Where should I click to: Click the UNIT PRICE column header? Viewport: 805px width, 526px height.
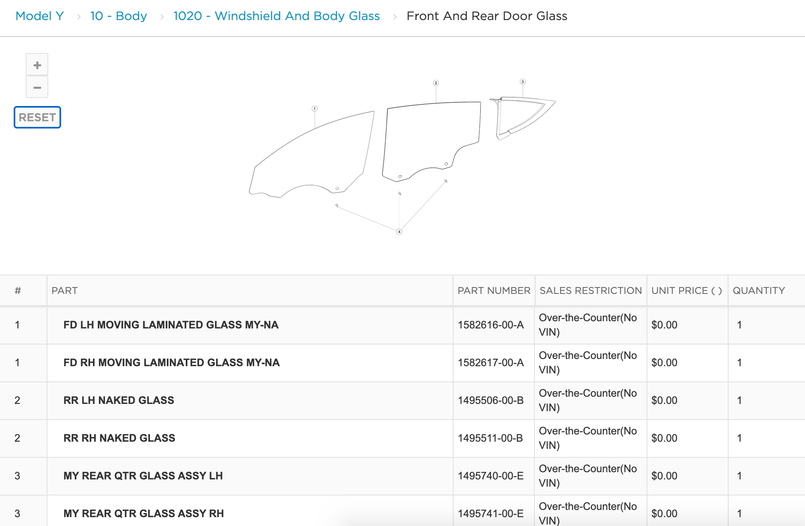click(686, 291)
